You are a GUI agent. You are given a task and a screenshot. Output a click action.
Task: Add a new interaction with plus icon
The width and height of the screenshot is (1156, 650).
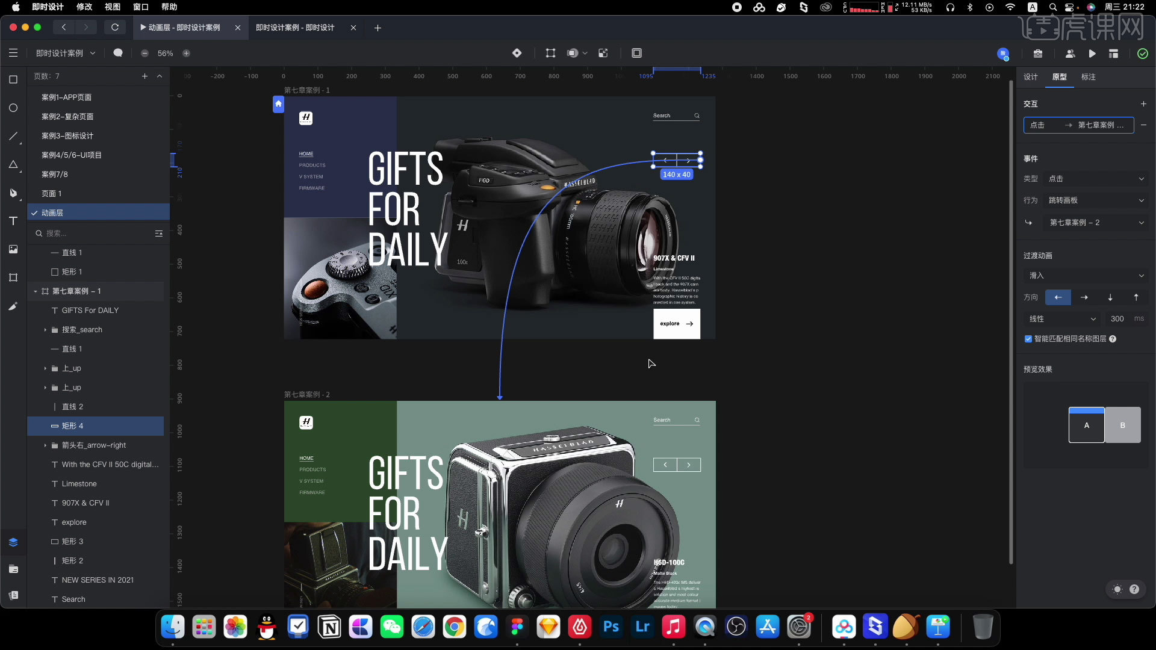click(1143, 104)
